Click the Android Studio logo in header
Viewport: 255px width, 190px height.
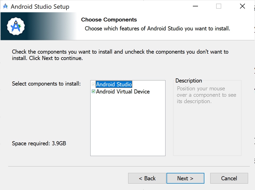[x=16, y=26]
